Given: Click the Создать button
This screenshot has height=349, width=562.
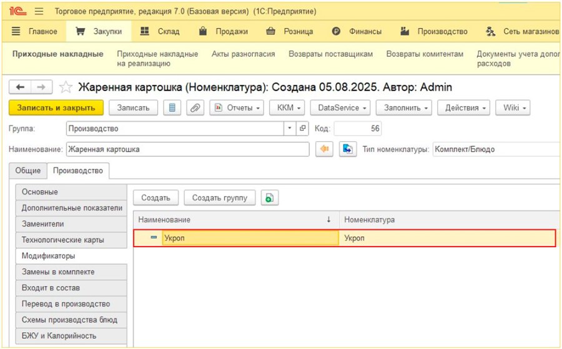Looking at the screenshot, I should (x=156, y=198).
